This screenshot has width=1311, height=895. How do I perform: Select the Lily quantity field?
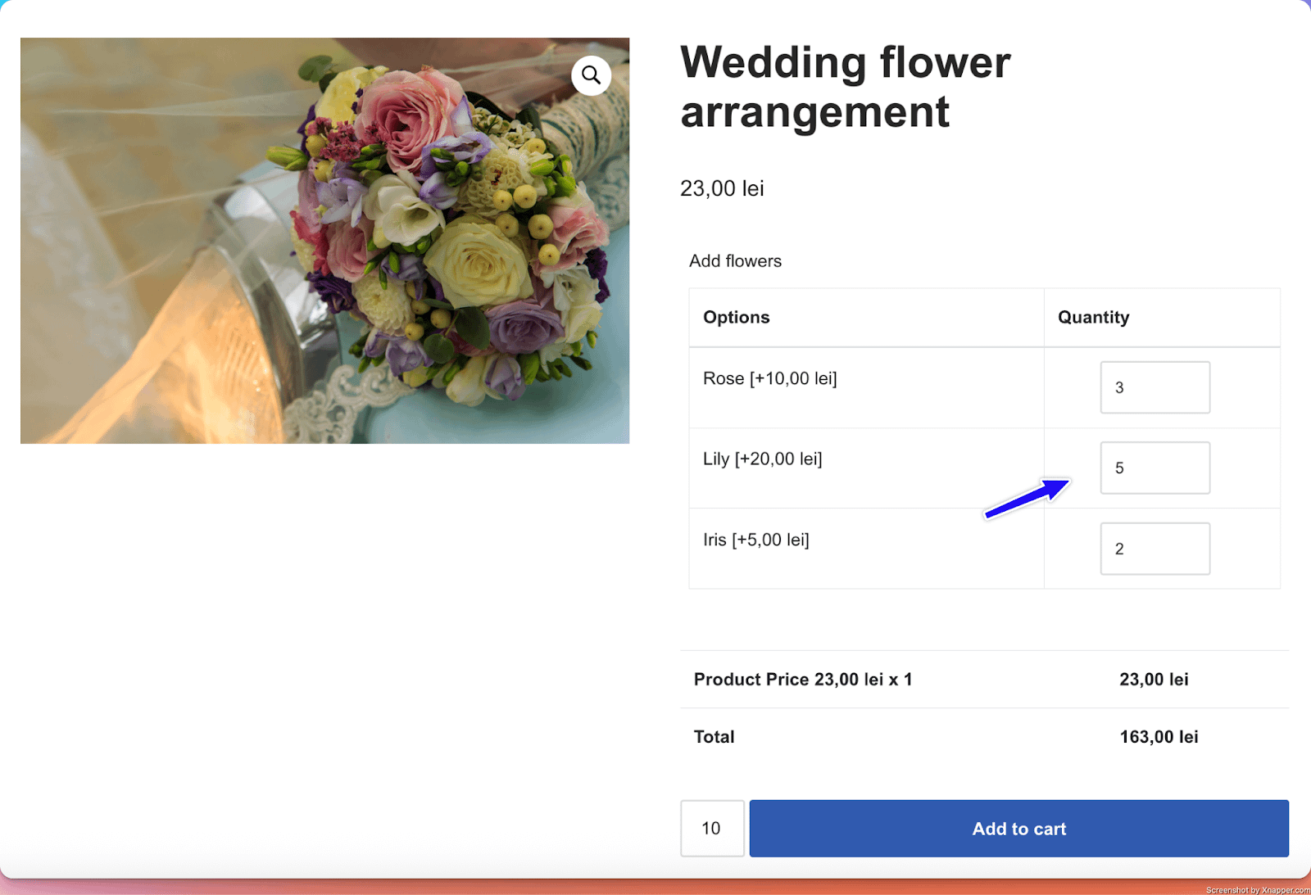click(1154, 468)
